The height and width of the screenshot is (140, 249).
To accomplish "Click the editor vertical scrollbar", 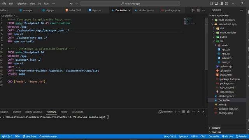I will [207, 44].
